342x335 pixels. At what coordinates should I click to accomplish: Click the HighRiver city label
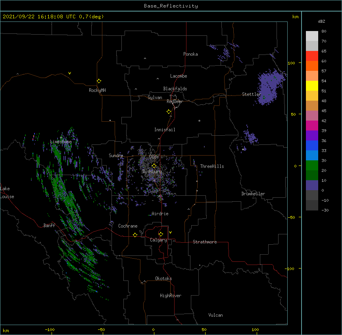click(171, 296)
